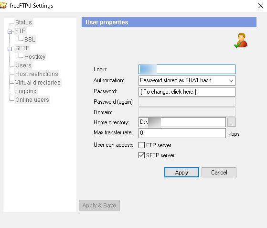Open the Status settings page
The height and width of the screenshot is (228, 267).
tap(23, 22)
